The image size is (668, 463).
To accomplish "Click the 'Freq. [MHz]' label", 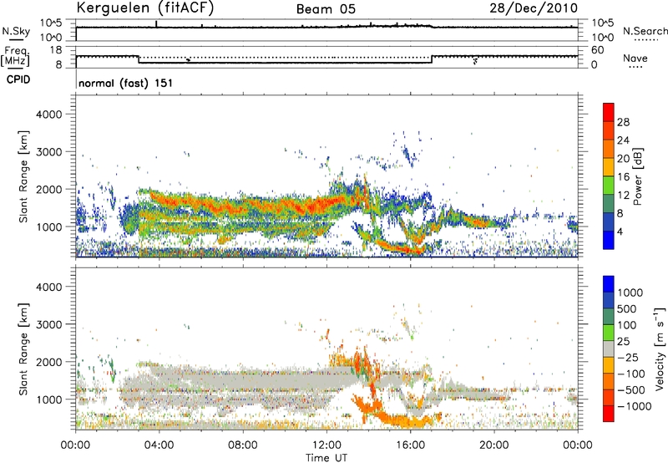I will click(16, 56).
